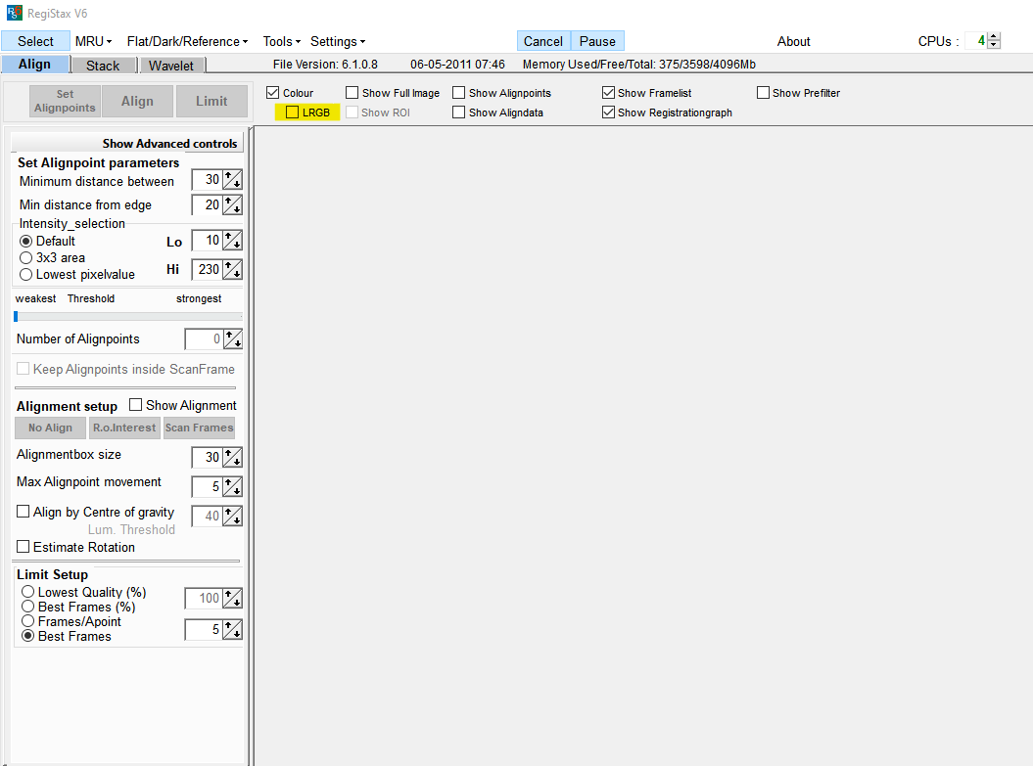Click the R.o.Interest button
This screenshot has width=1033, height=766.
click(124, 428)
